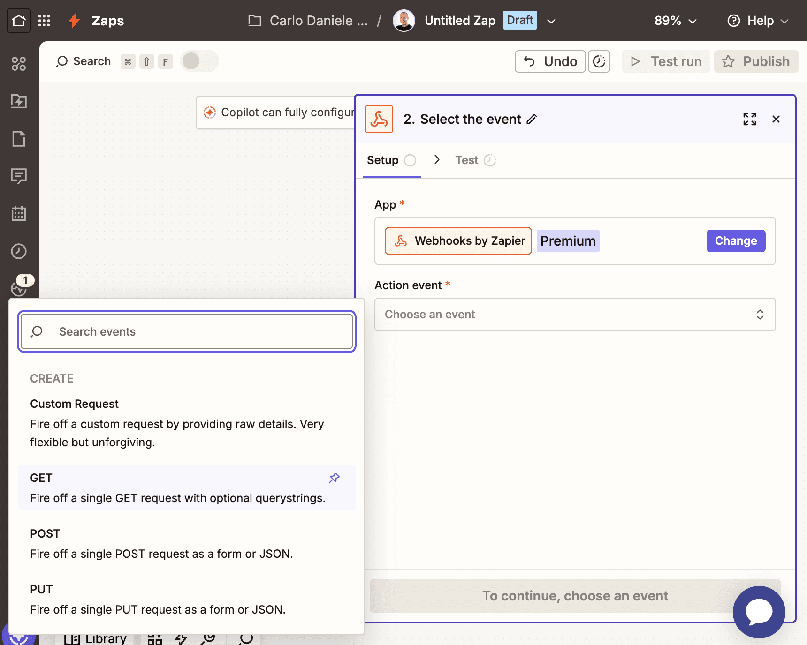The height and width of the screenshot is (645, 807).
Task: Change the selected app with the Change button
Action: (736, 240)
